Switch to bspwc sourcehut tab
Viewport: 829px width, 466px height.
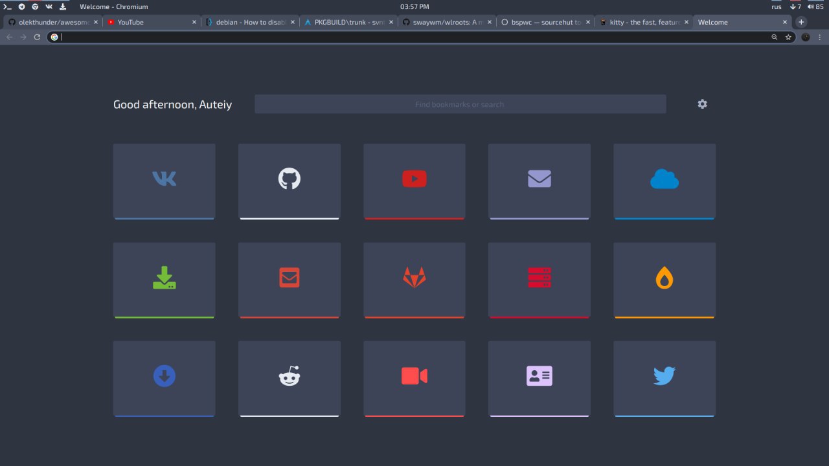click(x=545, y=22)
